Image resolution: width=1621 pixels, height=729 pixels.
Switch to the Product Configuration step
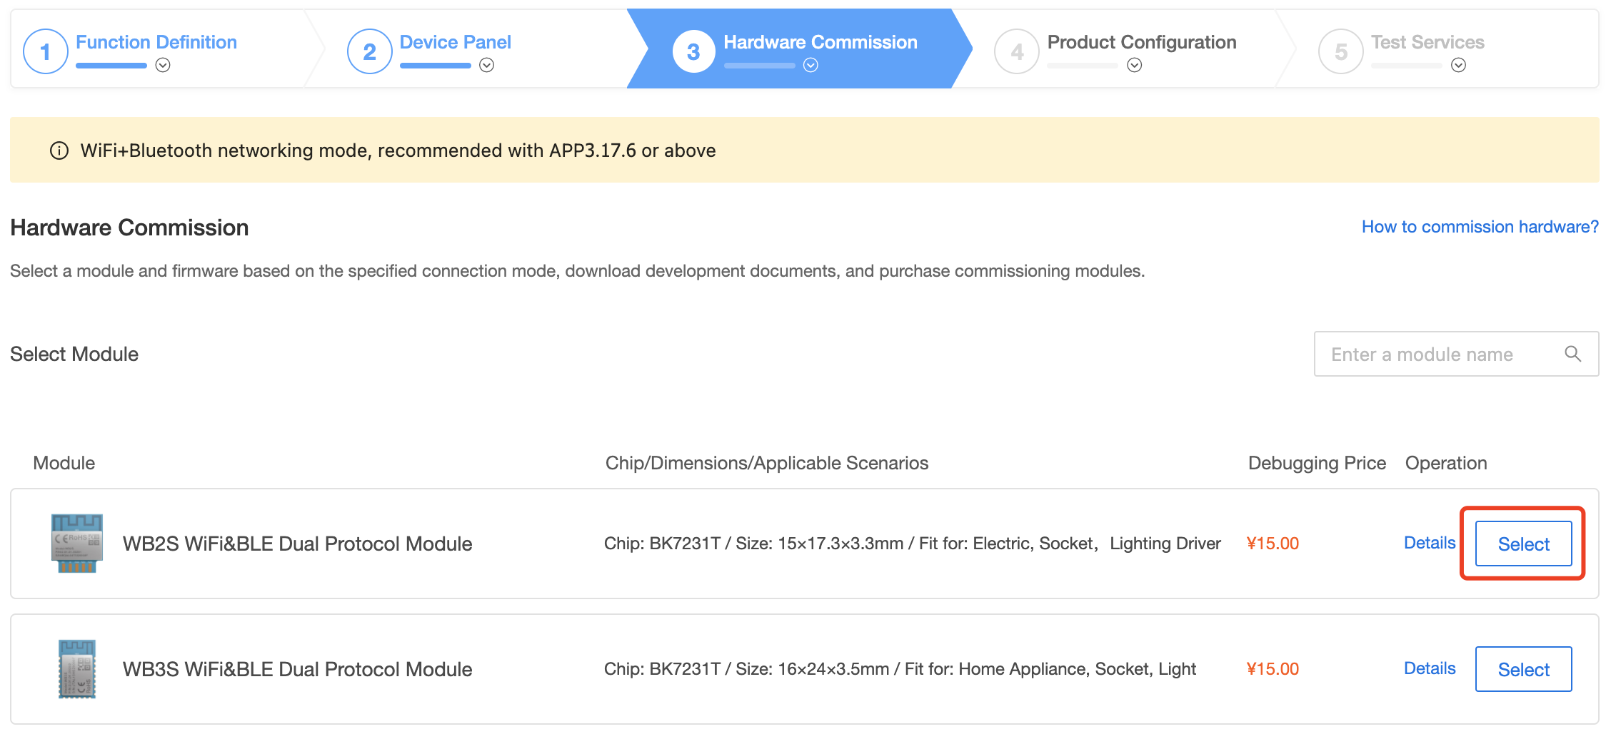tap(1141, 42)
